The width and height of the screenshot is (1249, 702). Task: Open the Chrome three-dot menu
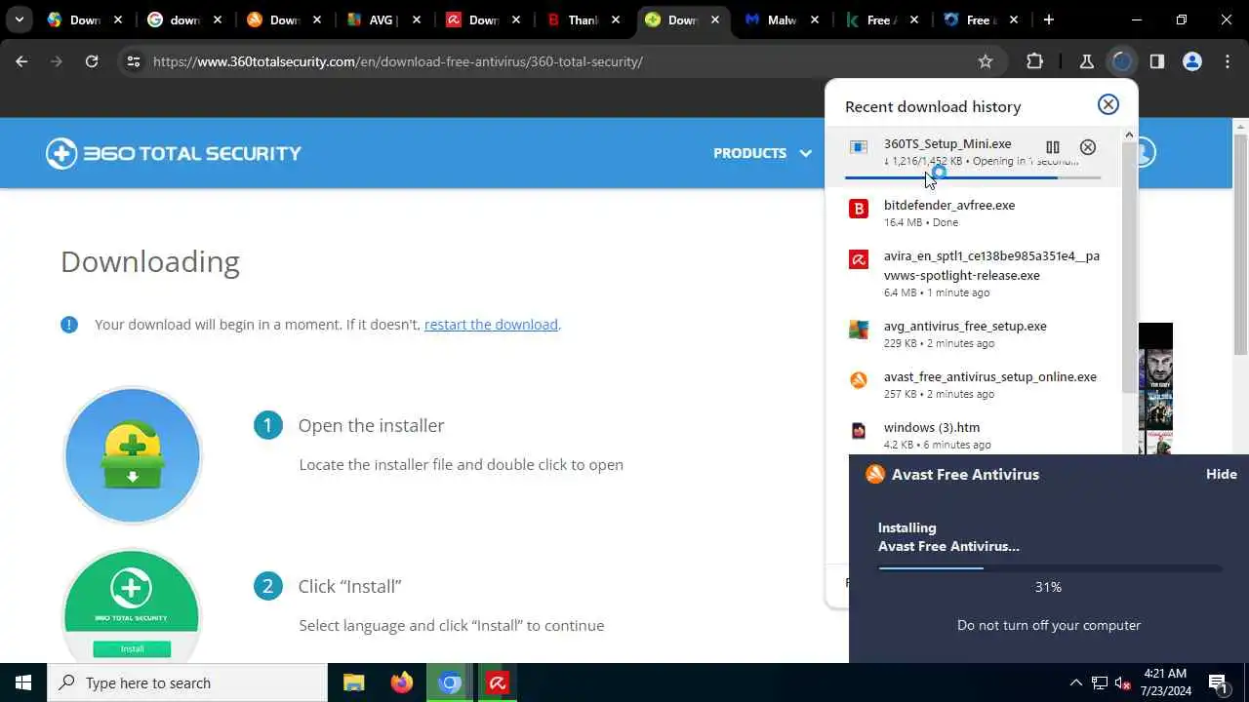click(x=1228, y=61)
